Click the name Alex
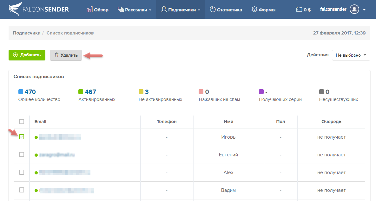Viewport: 376px width, 201px height. (228, 173)
